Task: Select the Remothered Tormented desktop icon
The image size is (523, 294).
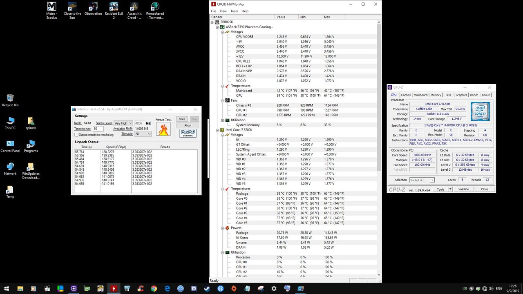Action: (155, 11)
